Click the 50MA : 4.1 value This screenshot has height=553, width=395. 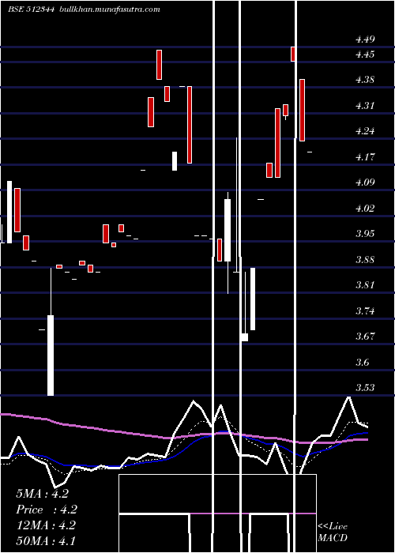(x=46, y=541)
